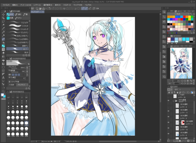Collapse the フォルダー 2 folder
This screenshot has height=143, width=196.
(x=173, y=101)
